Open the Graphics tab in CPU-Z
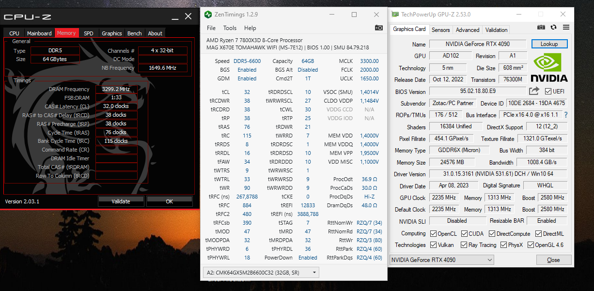Viewport: 594px width, 291px height. coord(111,33)
